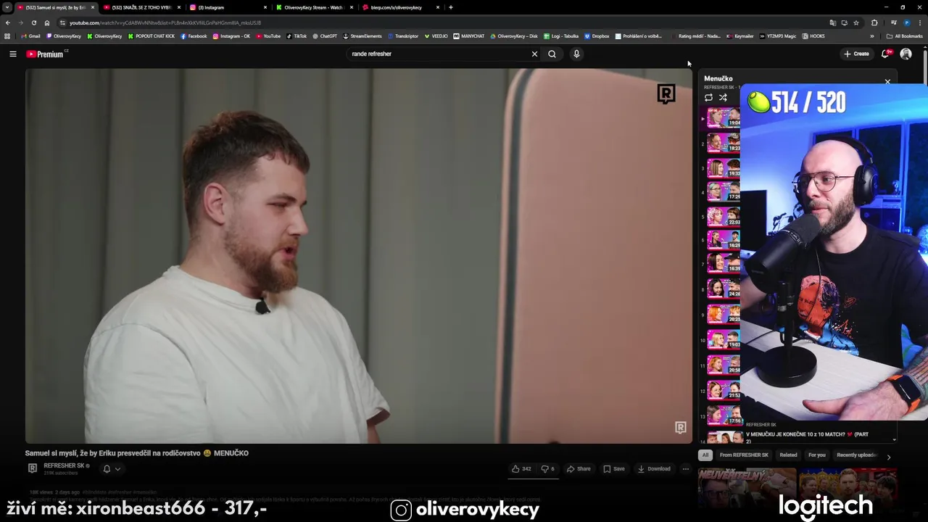Open REFRESHER SK channel avatar
Image resolution: width=928 pixels, height=522 pixels.
(x=32, y=468)
